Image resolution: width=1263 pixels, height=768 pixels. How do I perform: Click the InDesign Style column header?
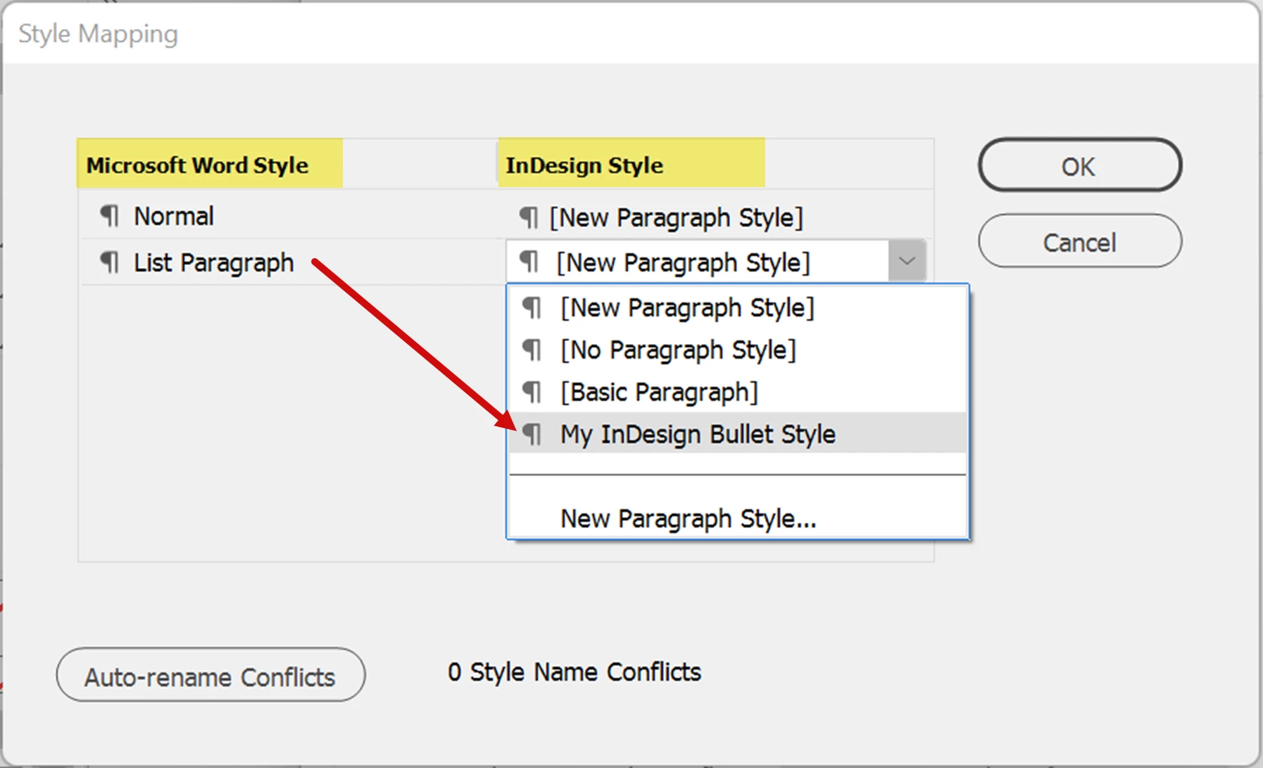[x=631, y=163]
